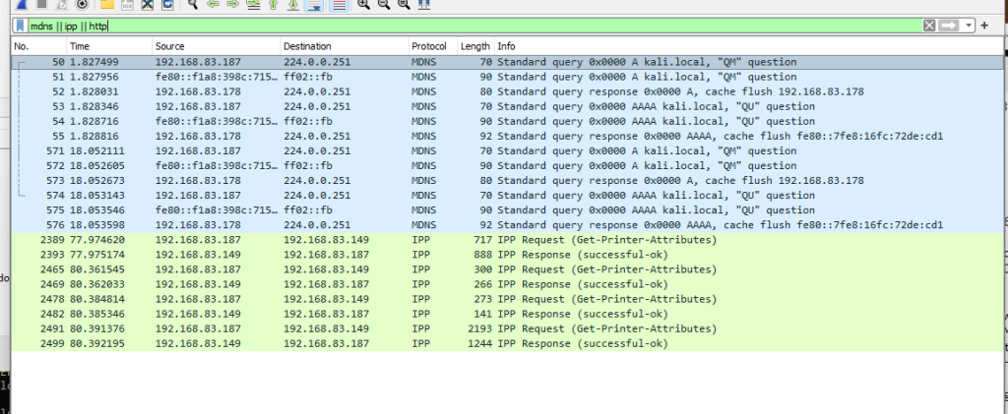Expand the display filter history dropdown
The image size is (1008, 414).
pos(970,26)
